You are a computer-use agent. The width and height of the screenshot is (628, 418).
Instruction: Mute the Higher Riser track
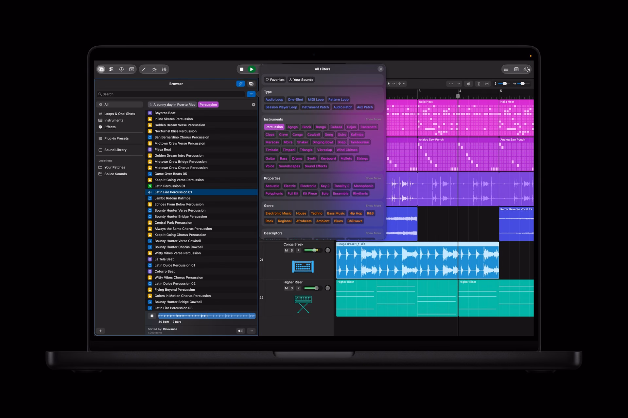(x=286, y=288)
